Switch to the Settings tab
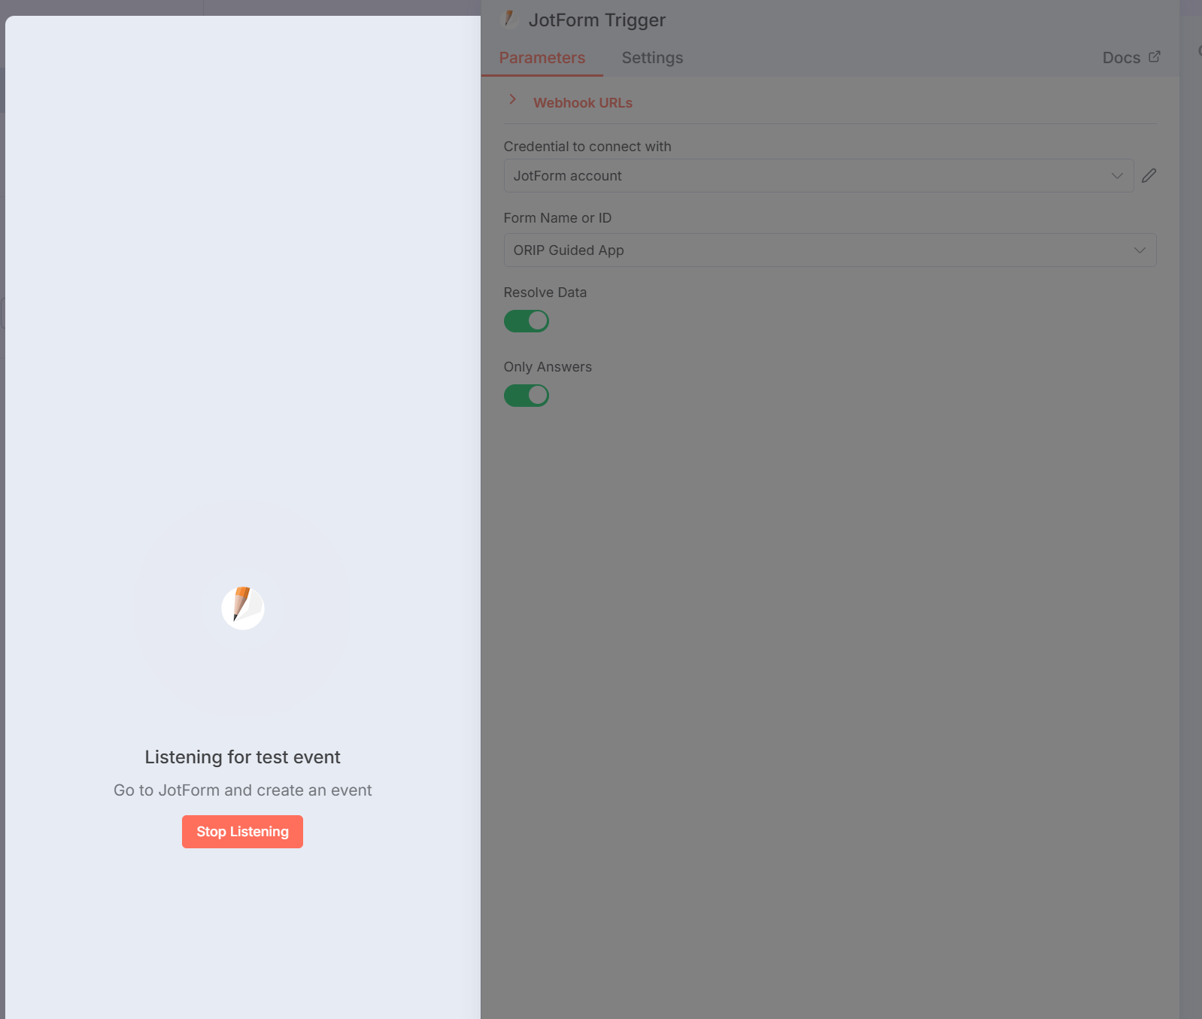This screenshot has height=1019, width=1202. pyautogui.click(x=652, y=58)
